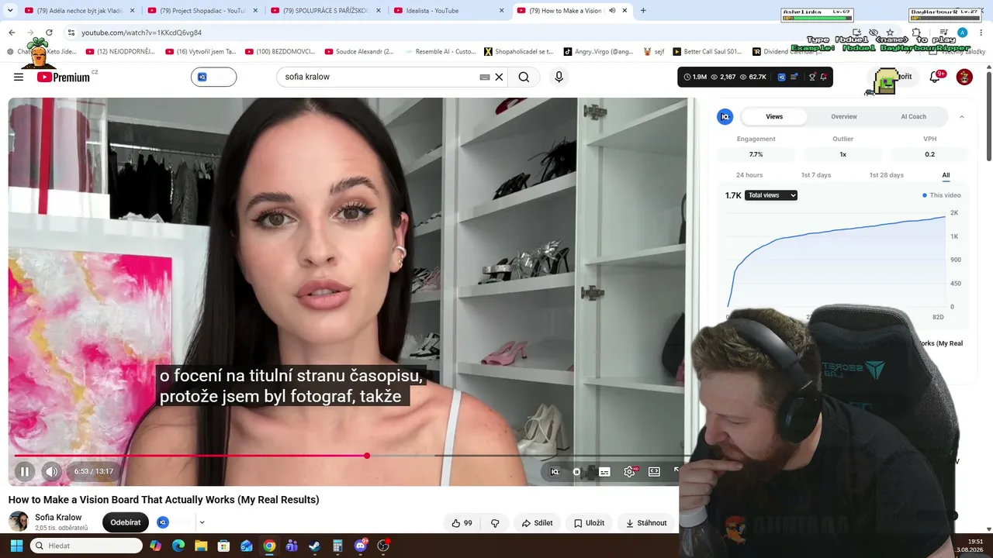This screenshot has height=558, width=993.
Task: Switch to 'Adéla nechce být jak Vlad' browser tab
Action: [78, 11]
